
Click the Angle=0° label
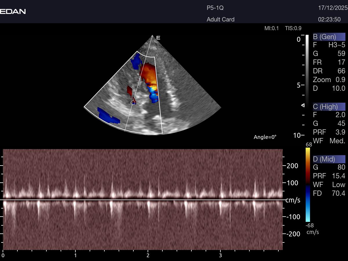(x=265, y=137)
